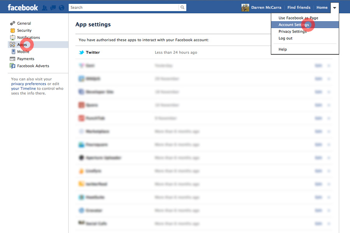350x233 pixels.
Task: Choose Privacy Settings in dropdown menu
Action: click(292, 31)
